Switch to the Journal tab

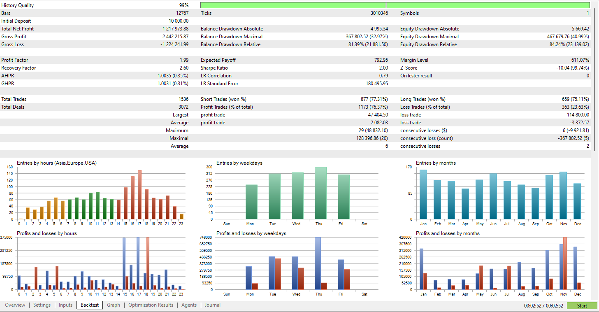coord(213,305)
